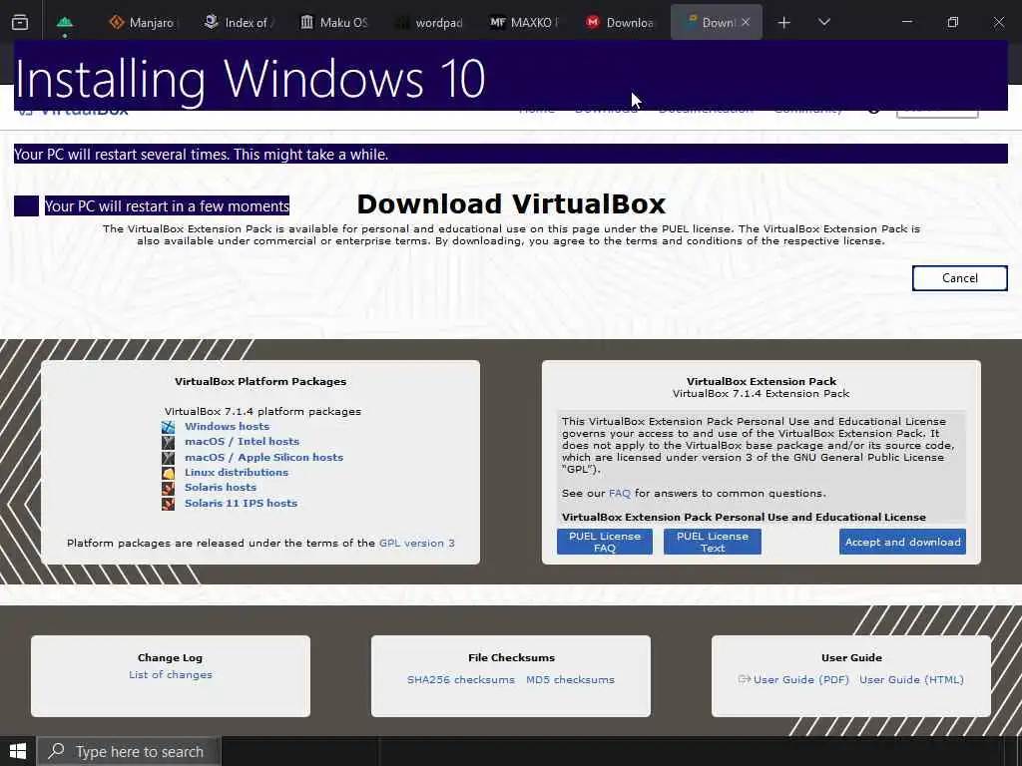This screenshot has width=1022, height=766.
Task: Open Solaris 11 IPS hosts link
Action: [242, 503]
